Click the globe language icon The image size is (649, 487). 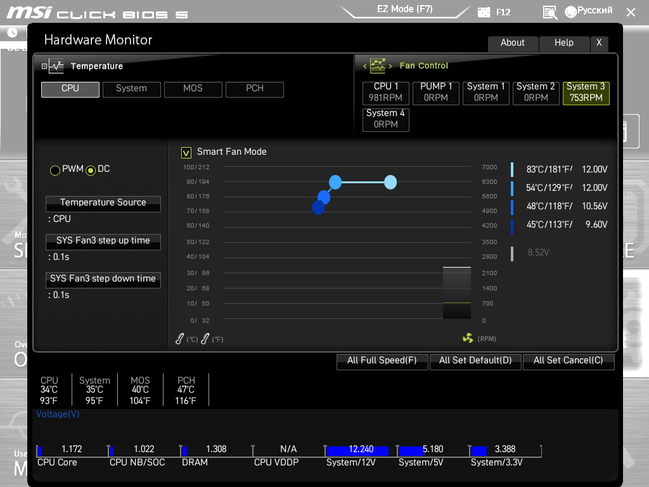click(570, 11)
